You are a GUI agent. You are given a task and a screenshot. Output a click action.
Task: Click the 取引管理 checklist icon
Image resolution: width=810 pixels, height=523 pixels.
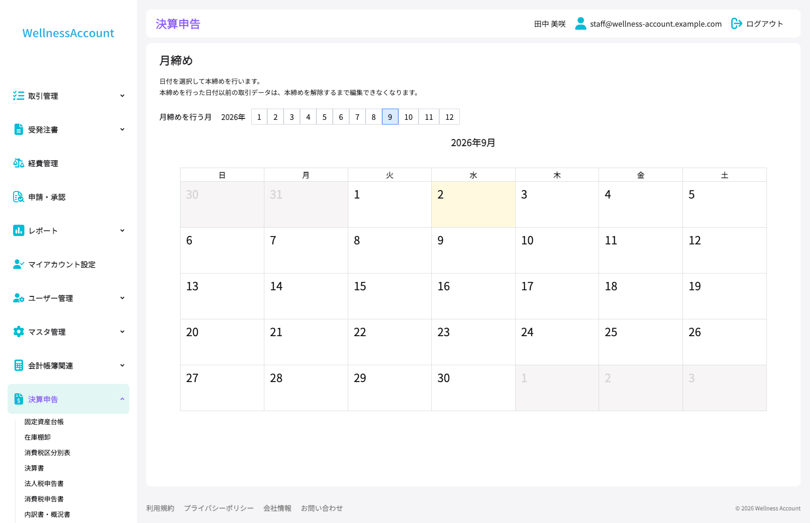tap(19, 96)
